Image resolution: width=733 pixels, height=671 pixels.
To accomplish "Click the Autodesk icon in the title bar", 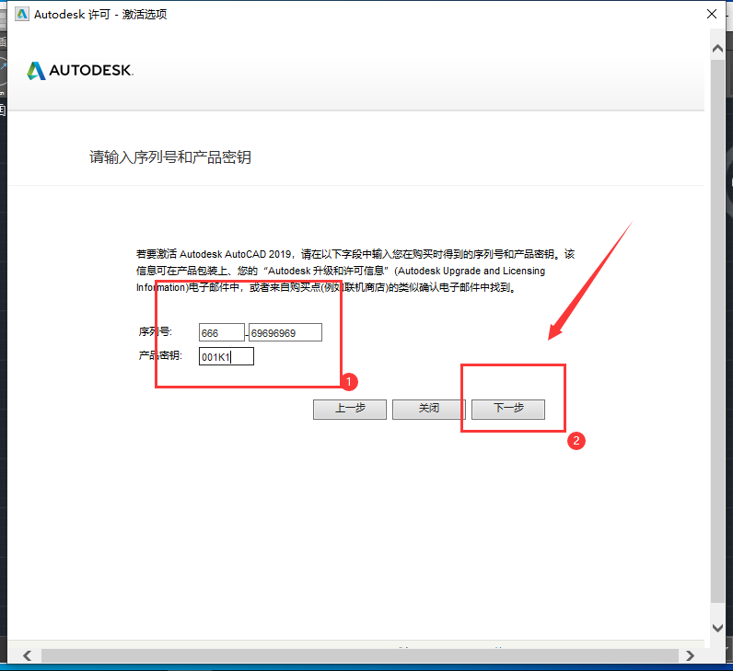I will [21, 14].
